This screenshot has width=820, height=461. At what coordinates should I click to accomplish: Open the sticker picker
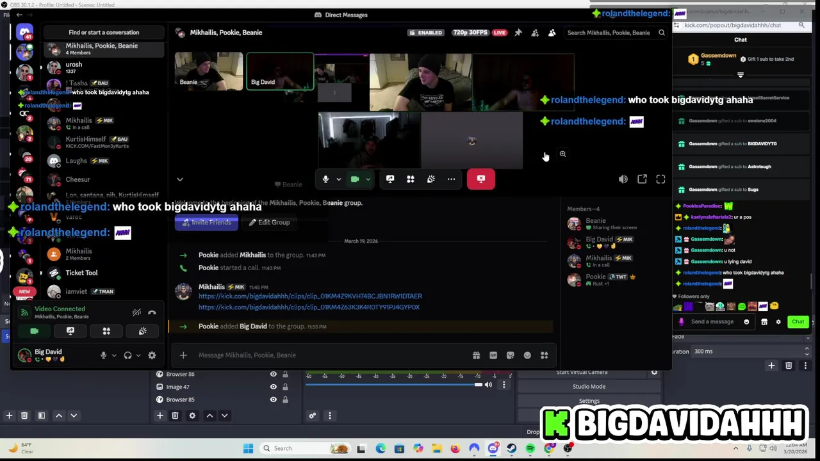pos(510,355)
